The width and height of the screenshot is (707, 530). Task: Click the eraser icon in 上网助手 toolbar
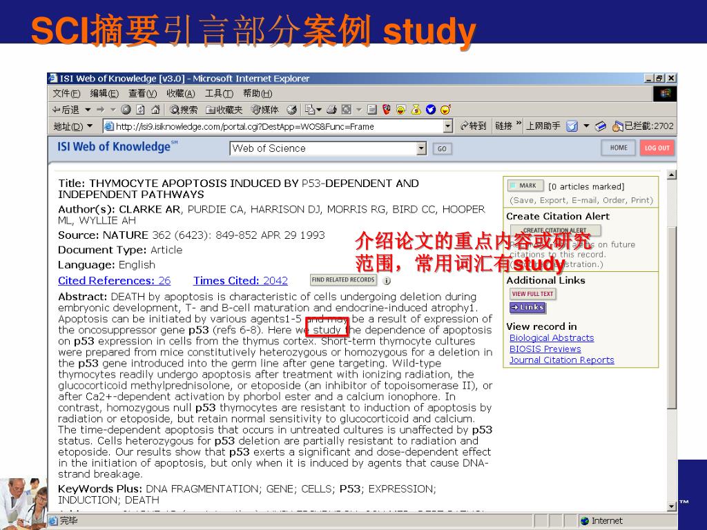click(x=600, y=126)
